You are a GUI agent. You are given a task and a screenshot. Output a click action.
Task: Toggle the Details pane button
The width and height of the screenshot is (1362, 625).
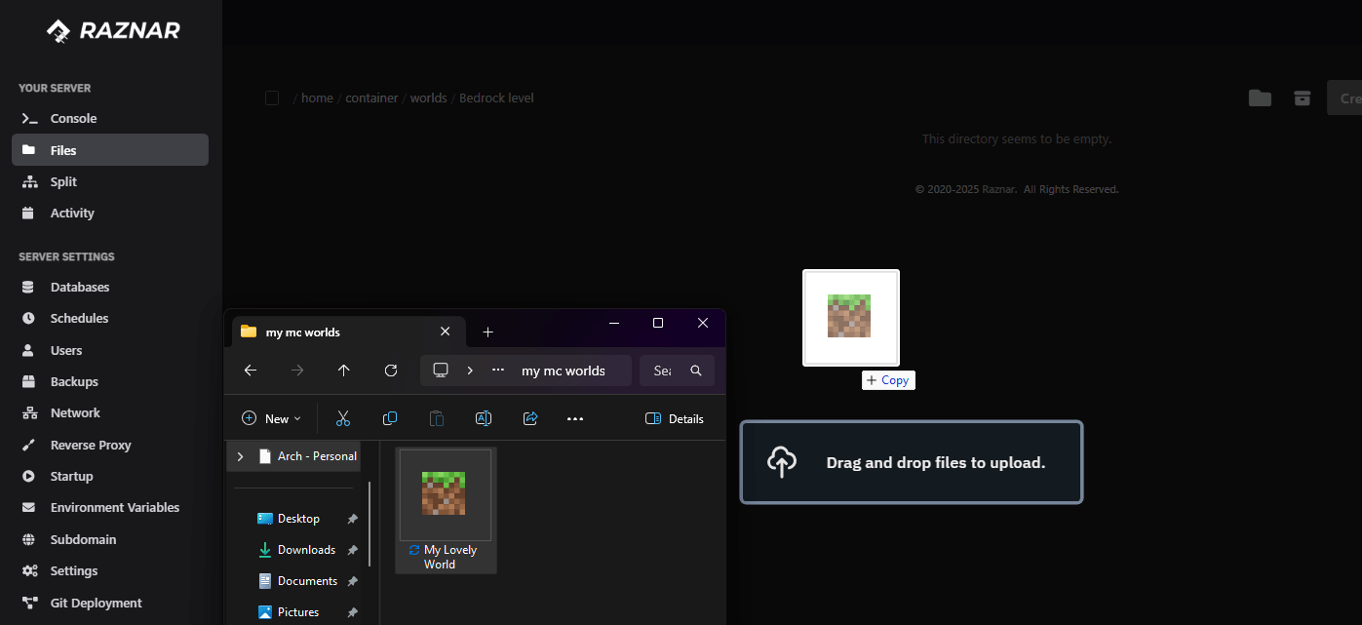[x=675, y=418]
